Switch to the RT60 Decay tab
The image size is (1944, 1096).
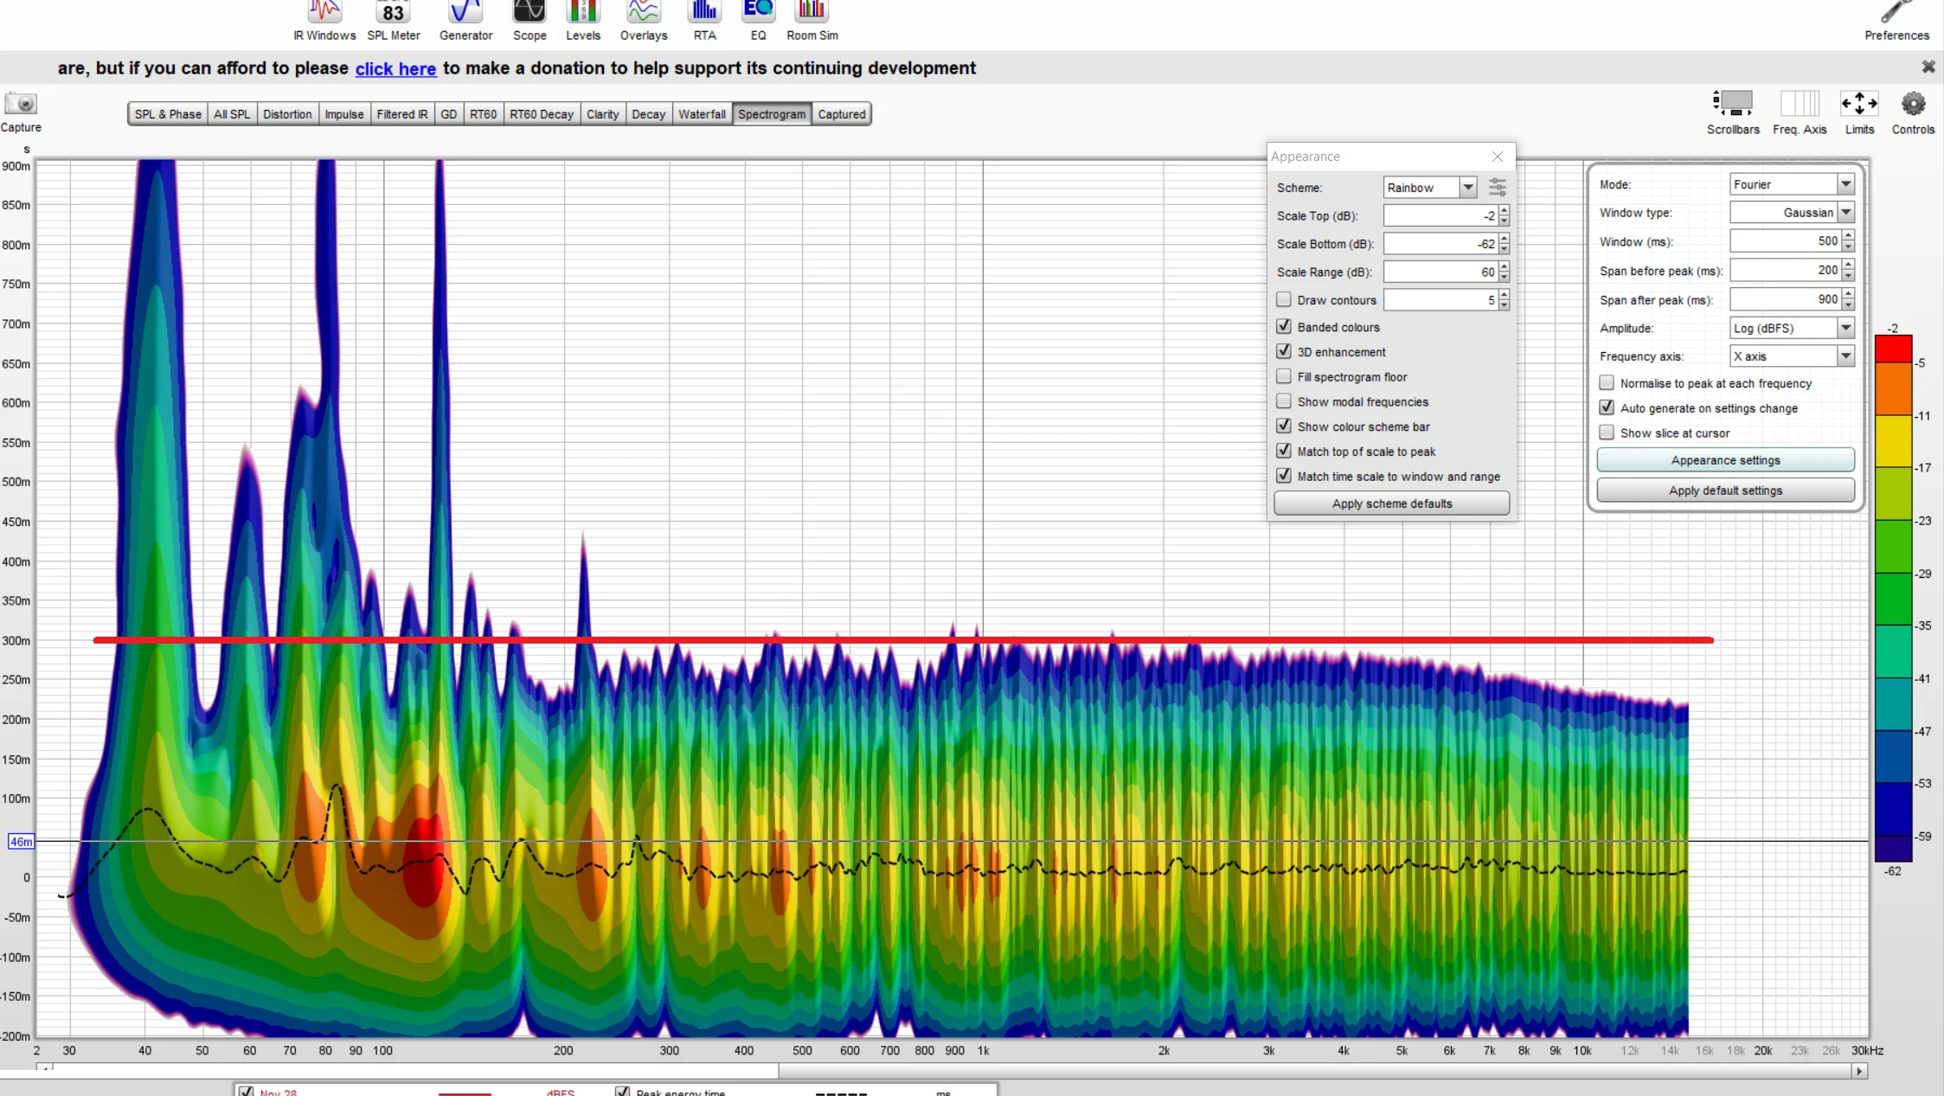[542, 114]
